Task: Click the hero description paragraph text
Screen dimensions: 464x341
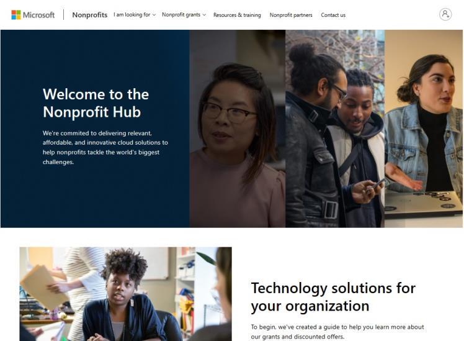Action: [x=105, y=148]
